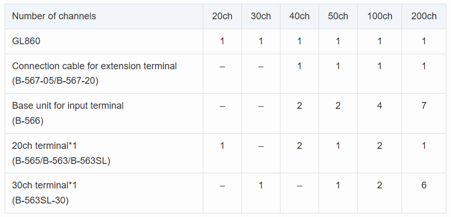Click Base unit quantity 7 under 200ch
Viewport: 451px width, 217px height.
coord(424,106)
